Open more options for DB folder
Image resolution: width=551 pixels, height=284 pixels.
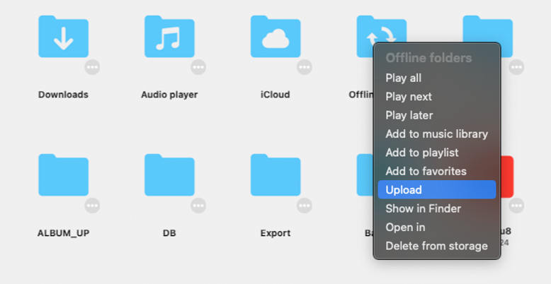[x=198, y=206]
